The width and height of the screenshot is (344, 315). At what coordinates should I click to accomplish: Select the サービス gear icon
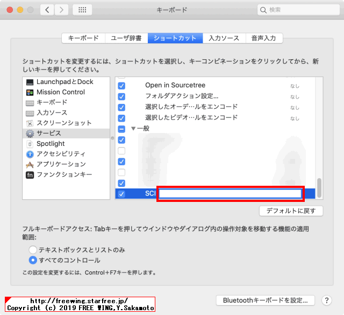coord(30,134)
